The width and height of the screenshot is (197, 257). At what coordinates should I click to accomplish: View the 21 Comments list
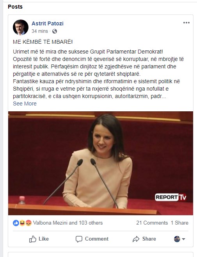coord(152,223)
